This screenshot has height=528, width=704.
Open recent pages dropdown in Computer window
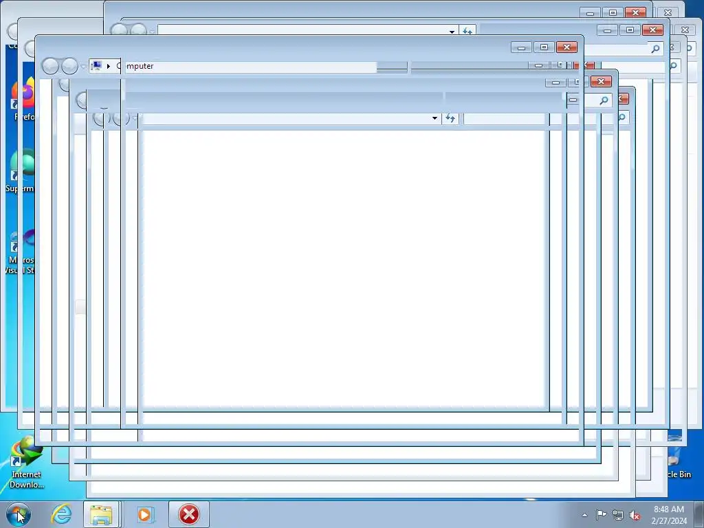tap(83, 67)
